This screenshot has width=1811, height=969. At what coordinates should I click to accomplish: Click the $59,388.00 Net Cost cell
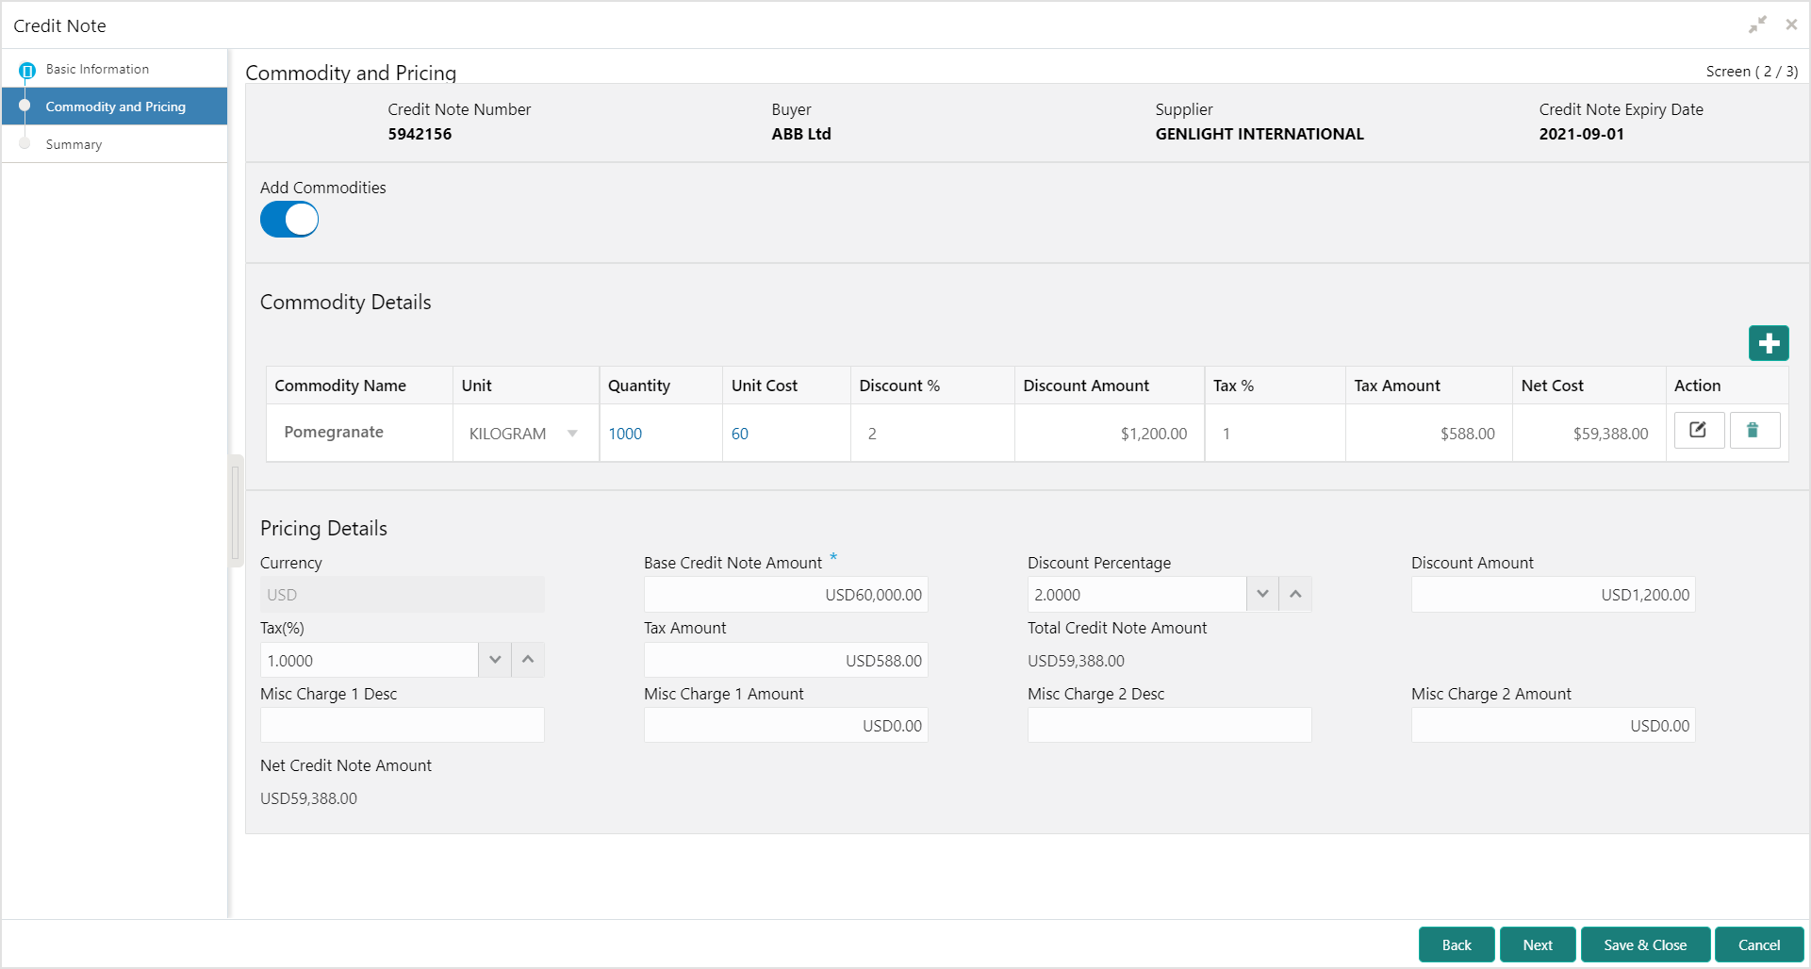[1589, 434]
